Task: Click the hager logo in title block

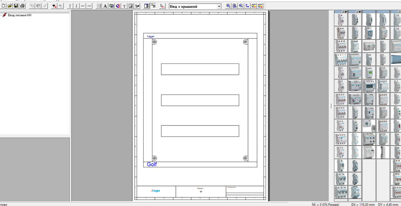Action: [156, 191]
